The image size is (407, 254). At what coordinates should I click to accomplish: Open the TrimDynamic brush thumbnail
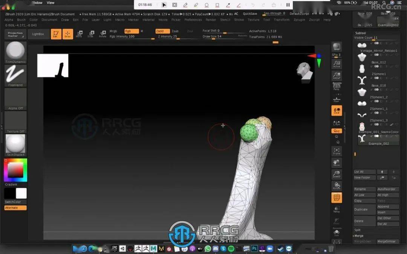pos(15,51)
